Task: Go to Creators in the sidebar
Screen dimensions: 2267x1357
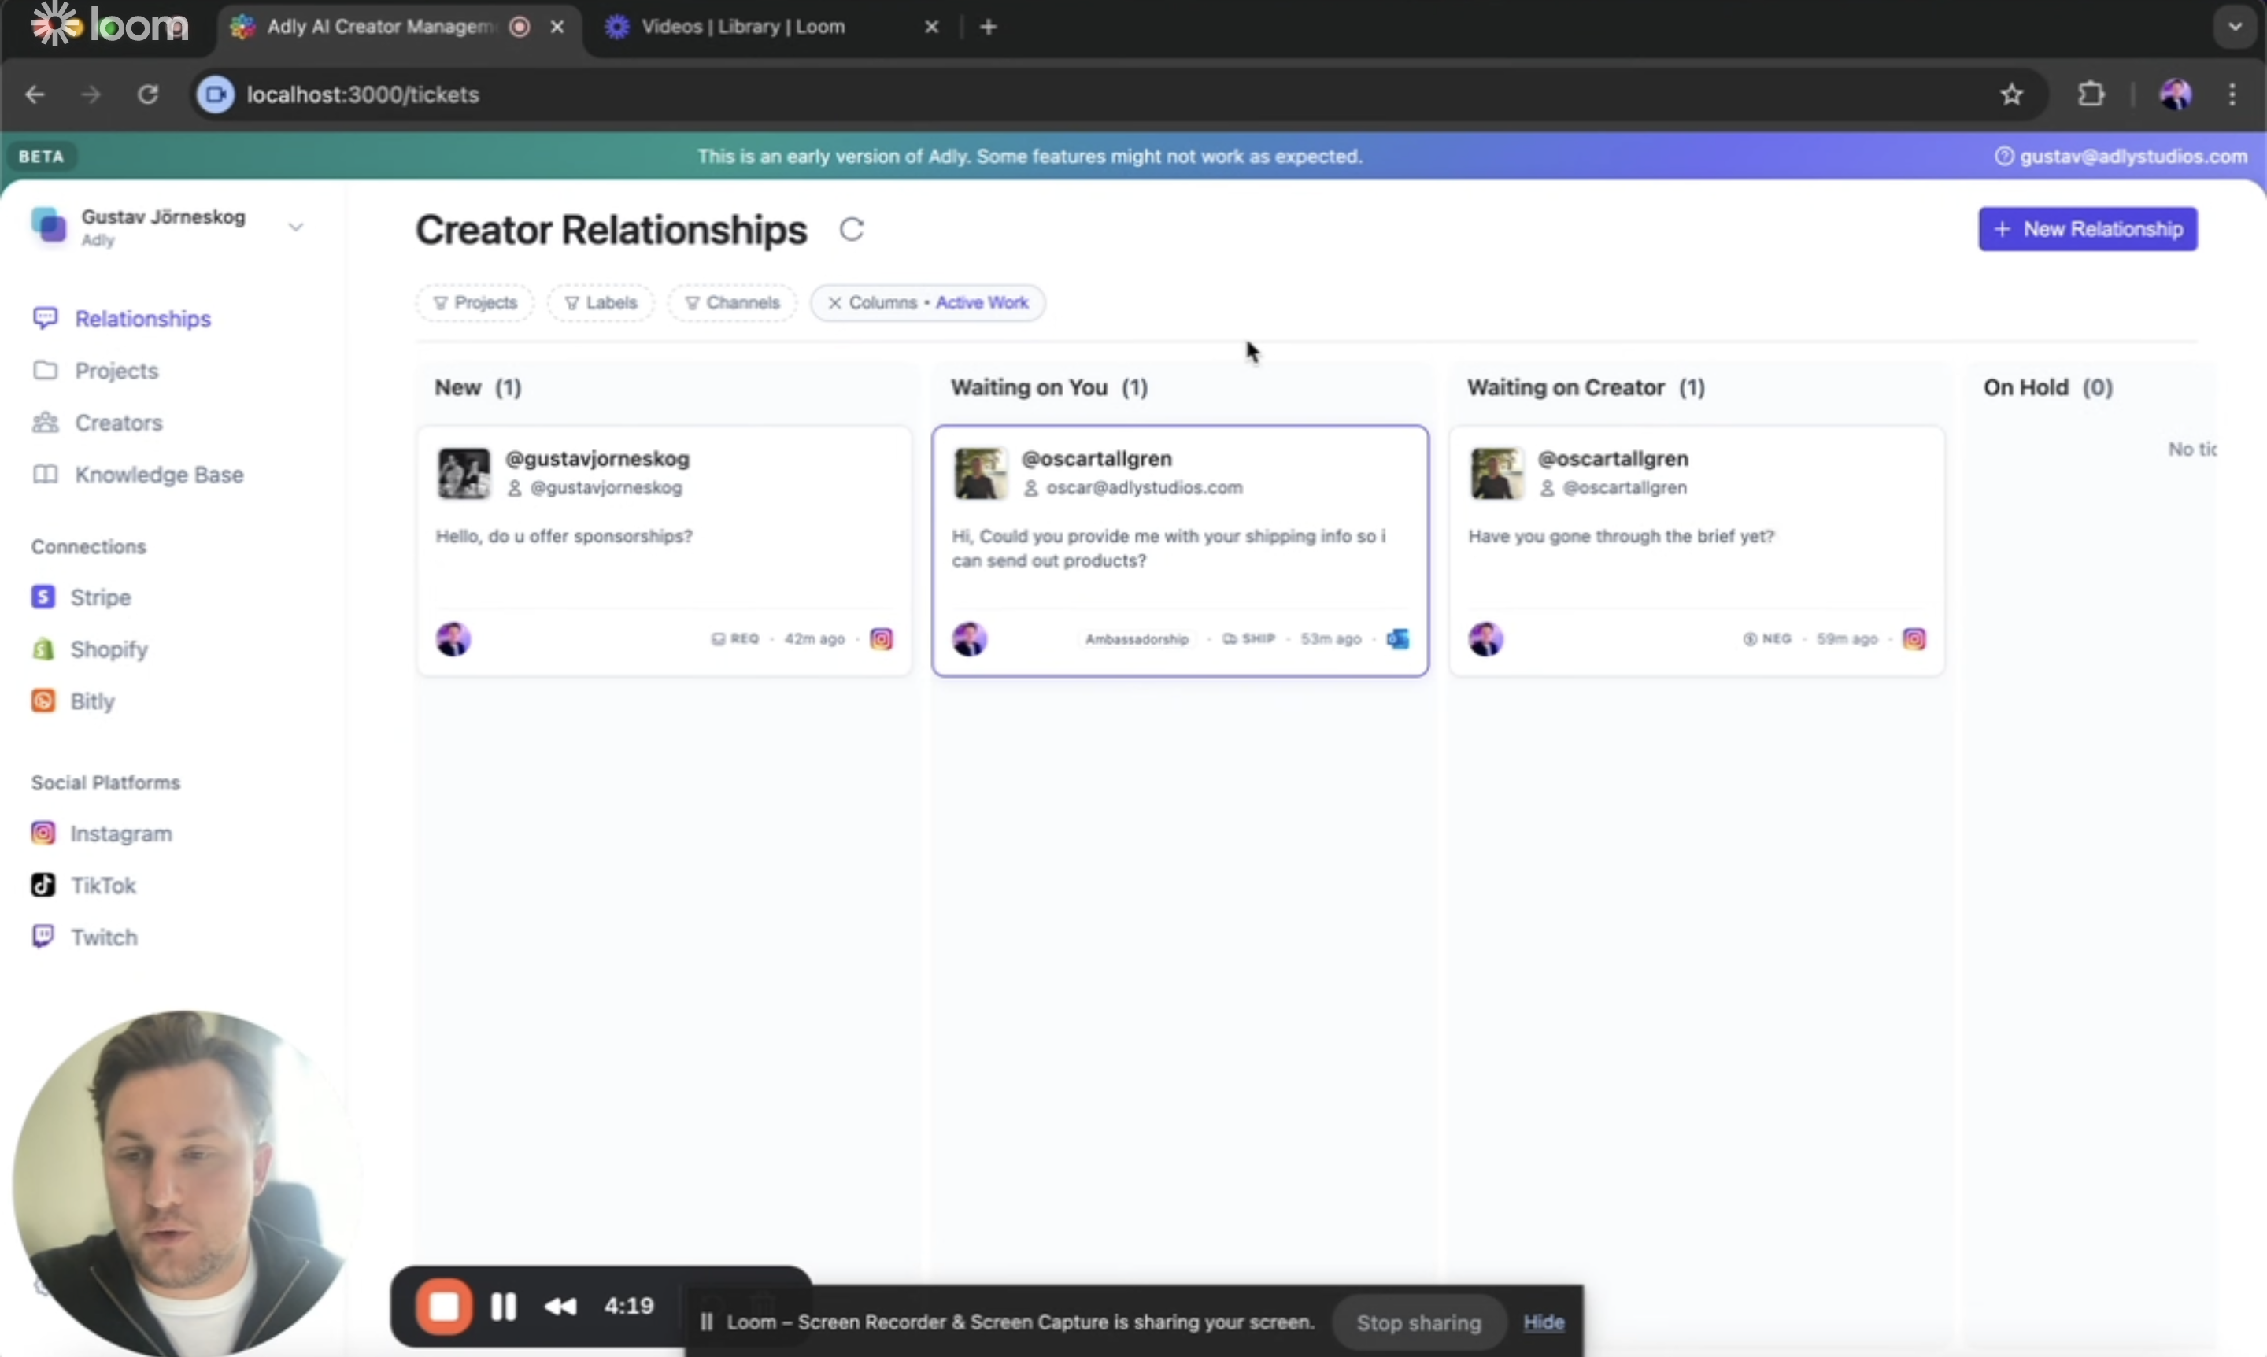Action: [97, 423]
